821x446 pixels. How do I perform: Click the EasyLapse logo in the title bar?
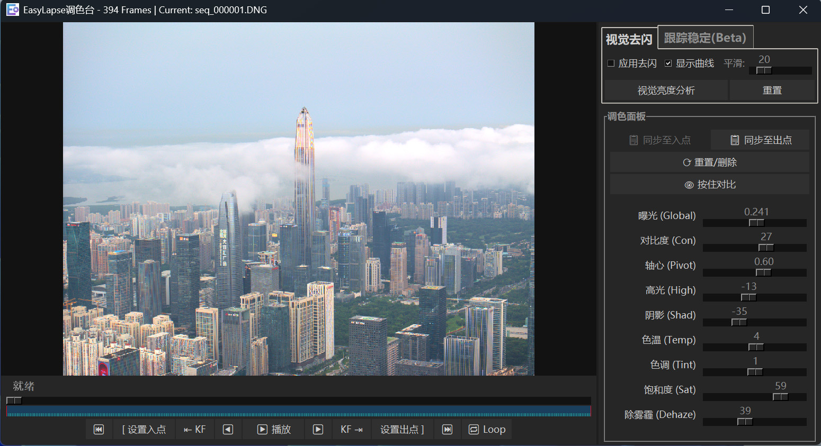12,10
